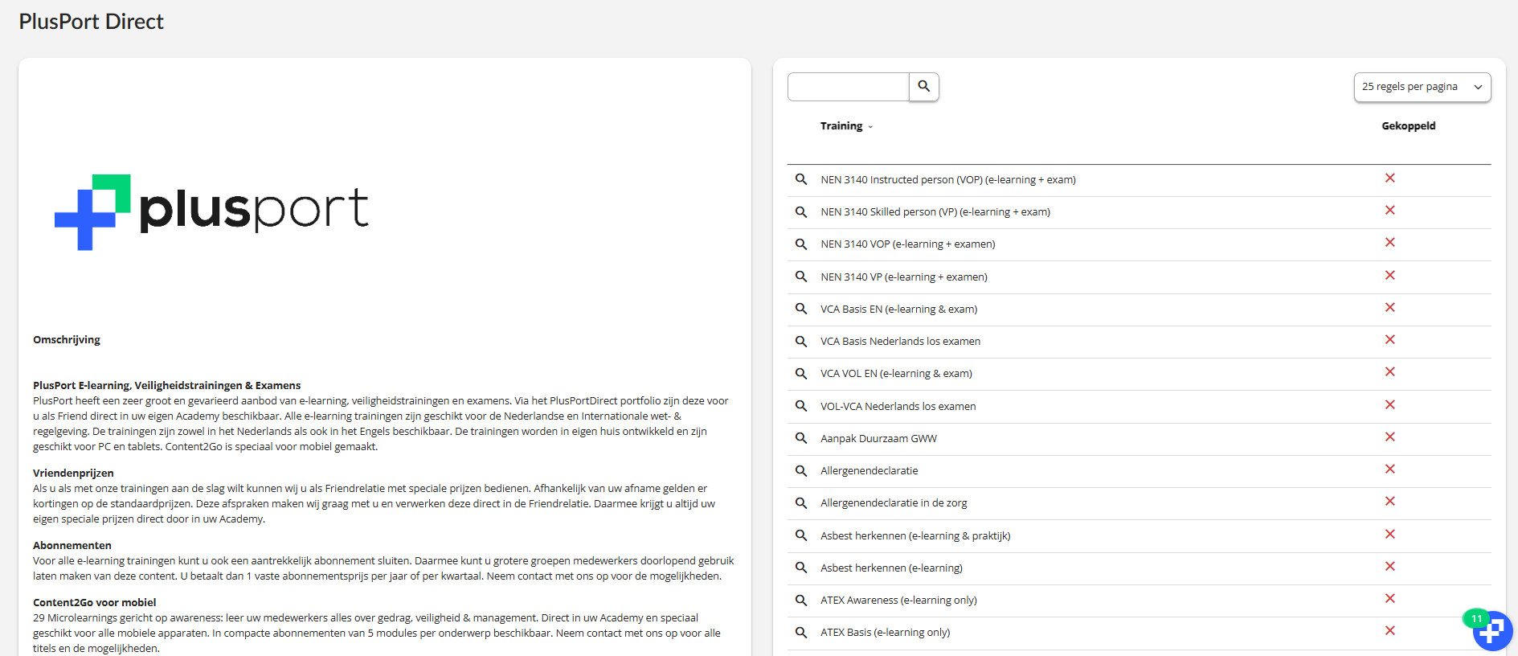Click magnifier beside Asbest herkennen (e-learning)
Image resolution: width=1518 pixels, height=656 pixels.
[x=801, y=568]
